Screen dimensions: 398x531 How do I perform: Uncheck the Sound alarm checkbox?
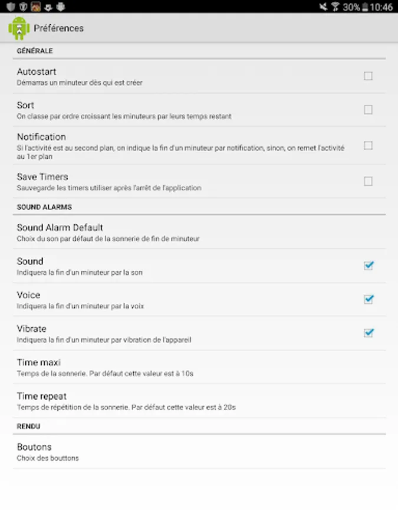pyautogui.click(x=369, y=265)
